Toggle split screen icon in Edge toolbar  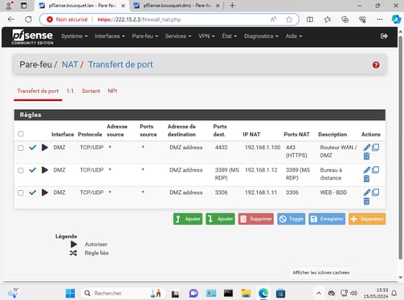point(310,19)
